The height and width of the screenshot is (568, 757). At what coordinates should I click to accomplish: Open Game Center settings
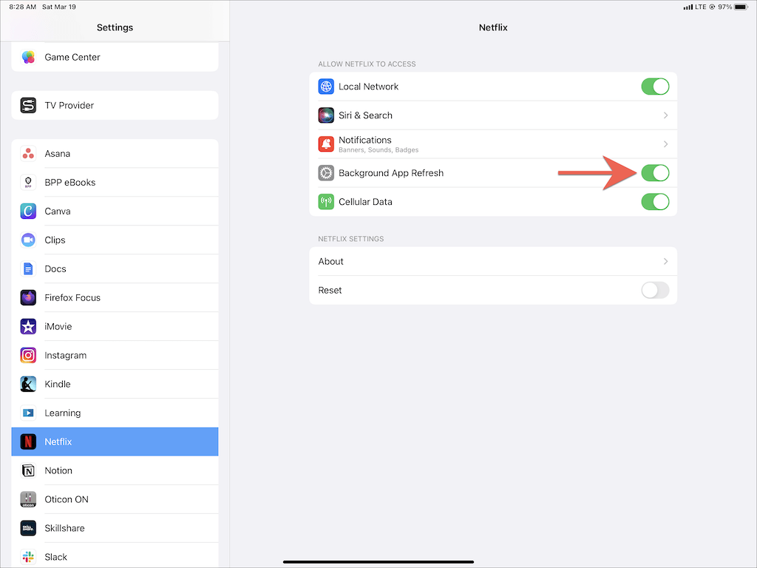pyautogui.click(x=115, y=57)
